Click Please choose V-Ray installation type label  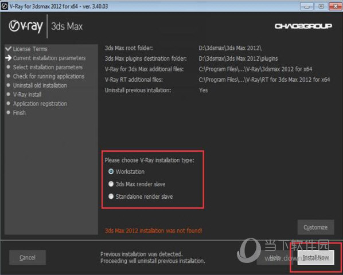149,160
